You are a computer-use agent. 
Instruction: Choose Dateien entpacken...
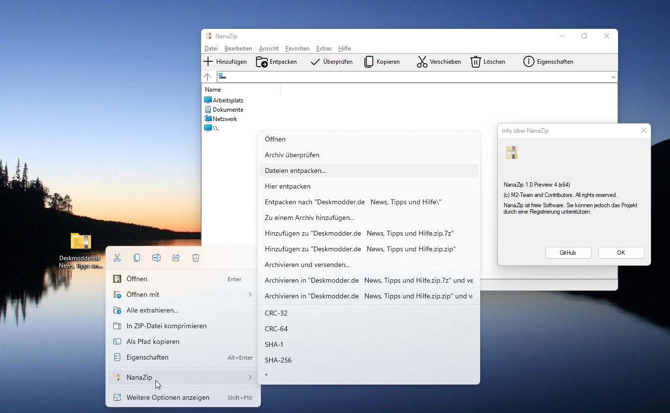pyautogui.click(x=368, y=170)
